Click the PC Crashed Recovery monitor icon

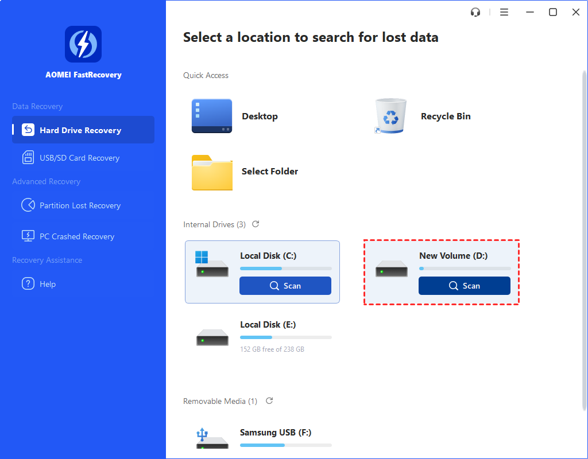(x=28, y=236)
